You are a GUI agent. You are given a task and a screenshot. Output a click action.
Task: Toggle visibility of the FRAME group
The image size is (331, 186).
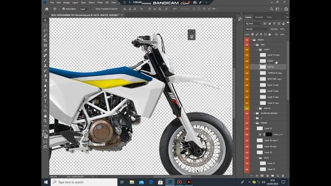(247, 123)
